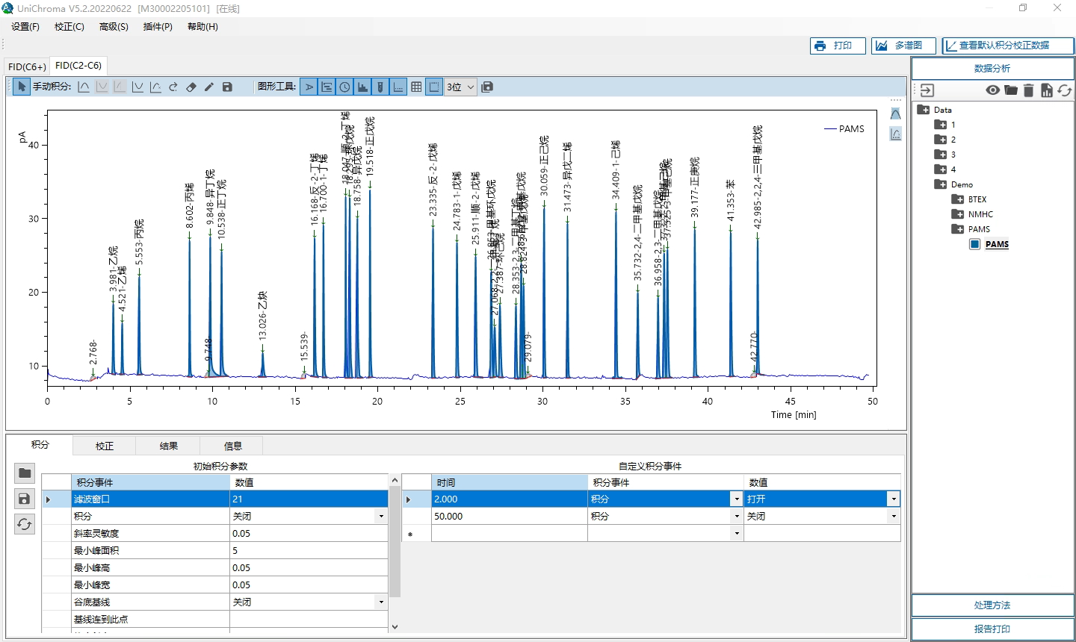Viewport: 1076px width, 642px height.
Task: Toggle the dashed selection frame tool
Action: [434, 87]
